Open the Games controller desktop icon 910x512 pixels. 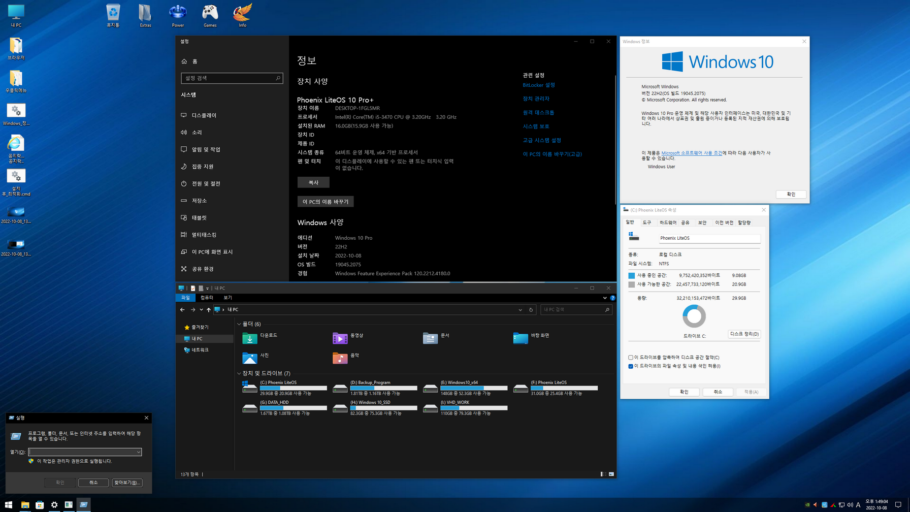coord(210,15)
